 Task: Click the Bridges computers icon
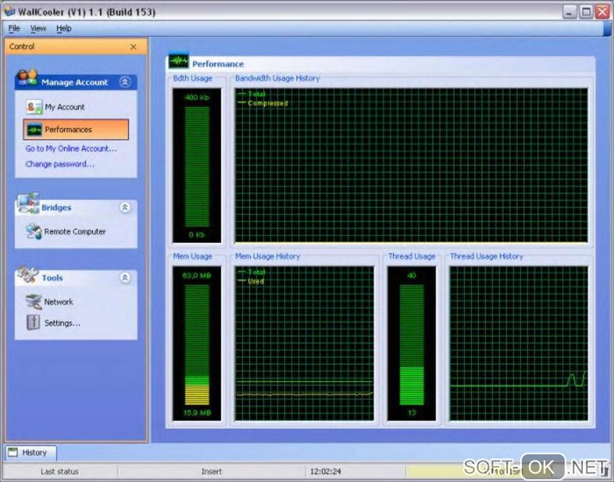coord(28,203)
